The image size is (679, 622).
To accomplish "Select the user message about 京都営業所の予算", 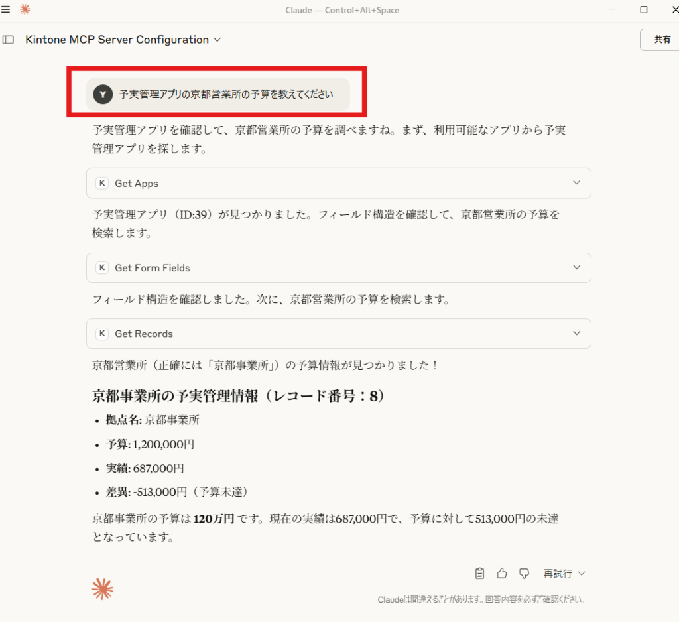I will 217,94.
